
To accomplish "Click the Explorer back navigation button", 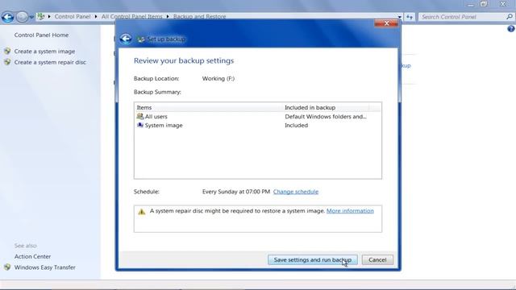I will (x=7, y=17).
